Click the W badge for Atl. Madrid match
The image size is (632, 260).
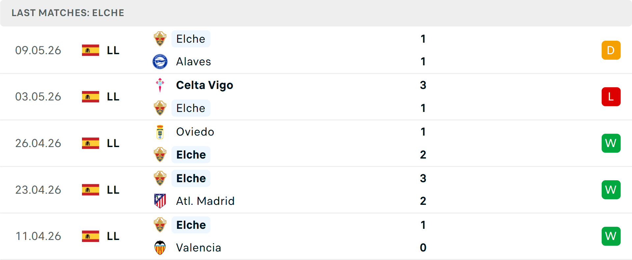611,190
